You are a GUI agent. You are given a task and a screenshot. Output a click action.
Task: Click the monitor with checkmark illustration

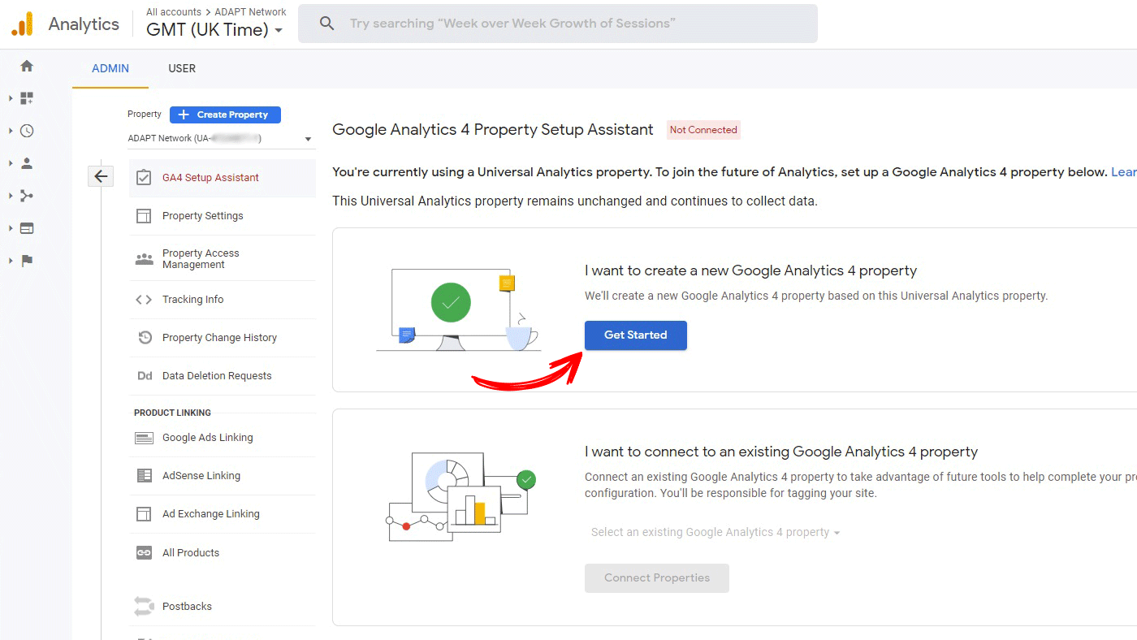click(458, 311)
